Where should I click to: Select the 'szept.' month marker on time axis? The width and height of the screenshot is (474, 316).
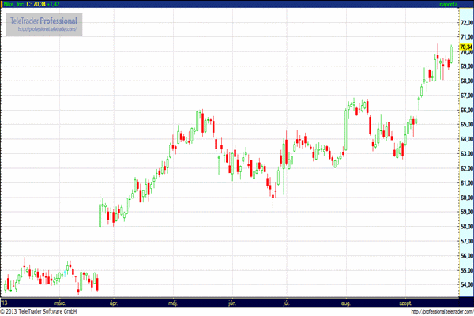(405, 303)
